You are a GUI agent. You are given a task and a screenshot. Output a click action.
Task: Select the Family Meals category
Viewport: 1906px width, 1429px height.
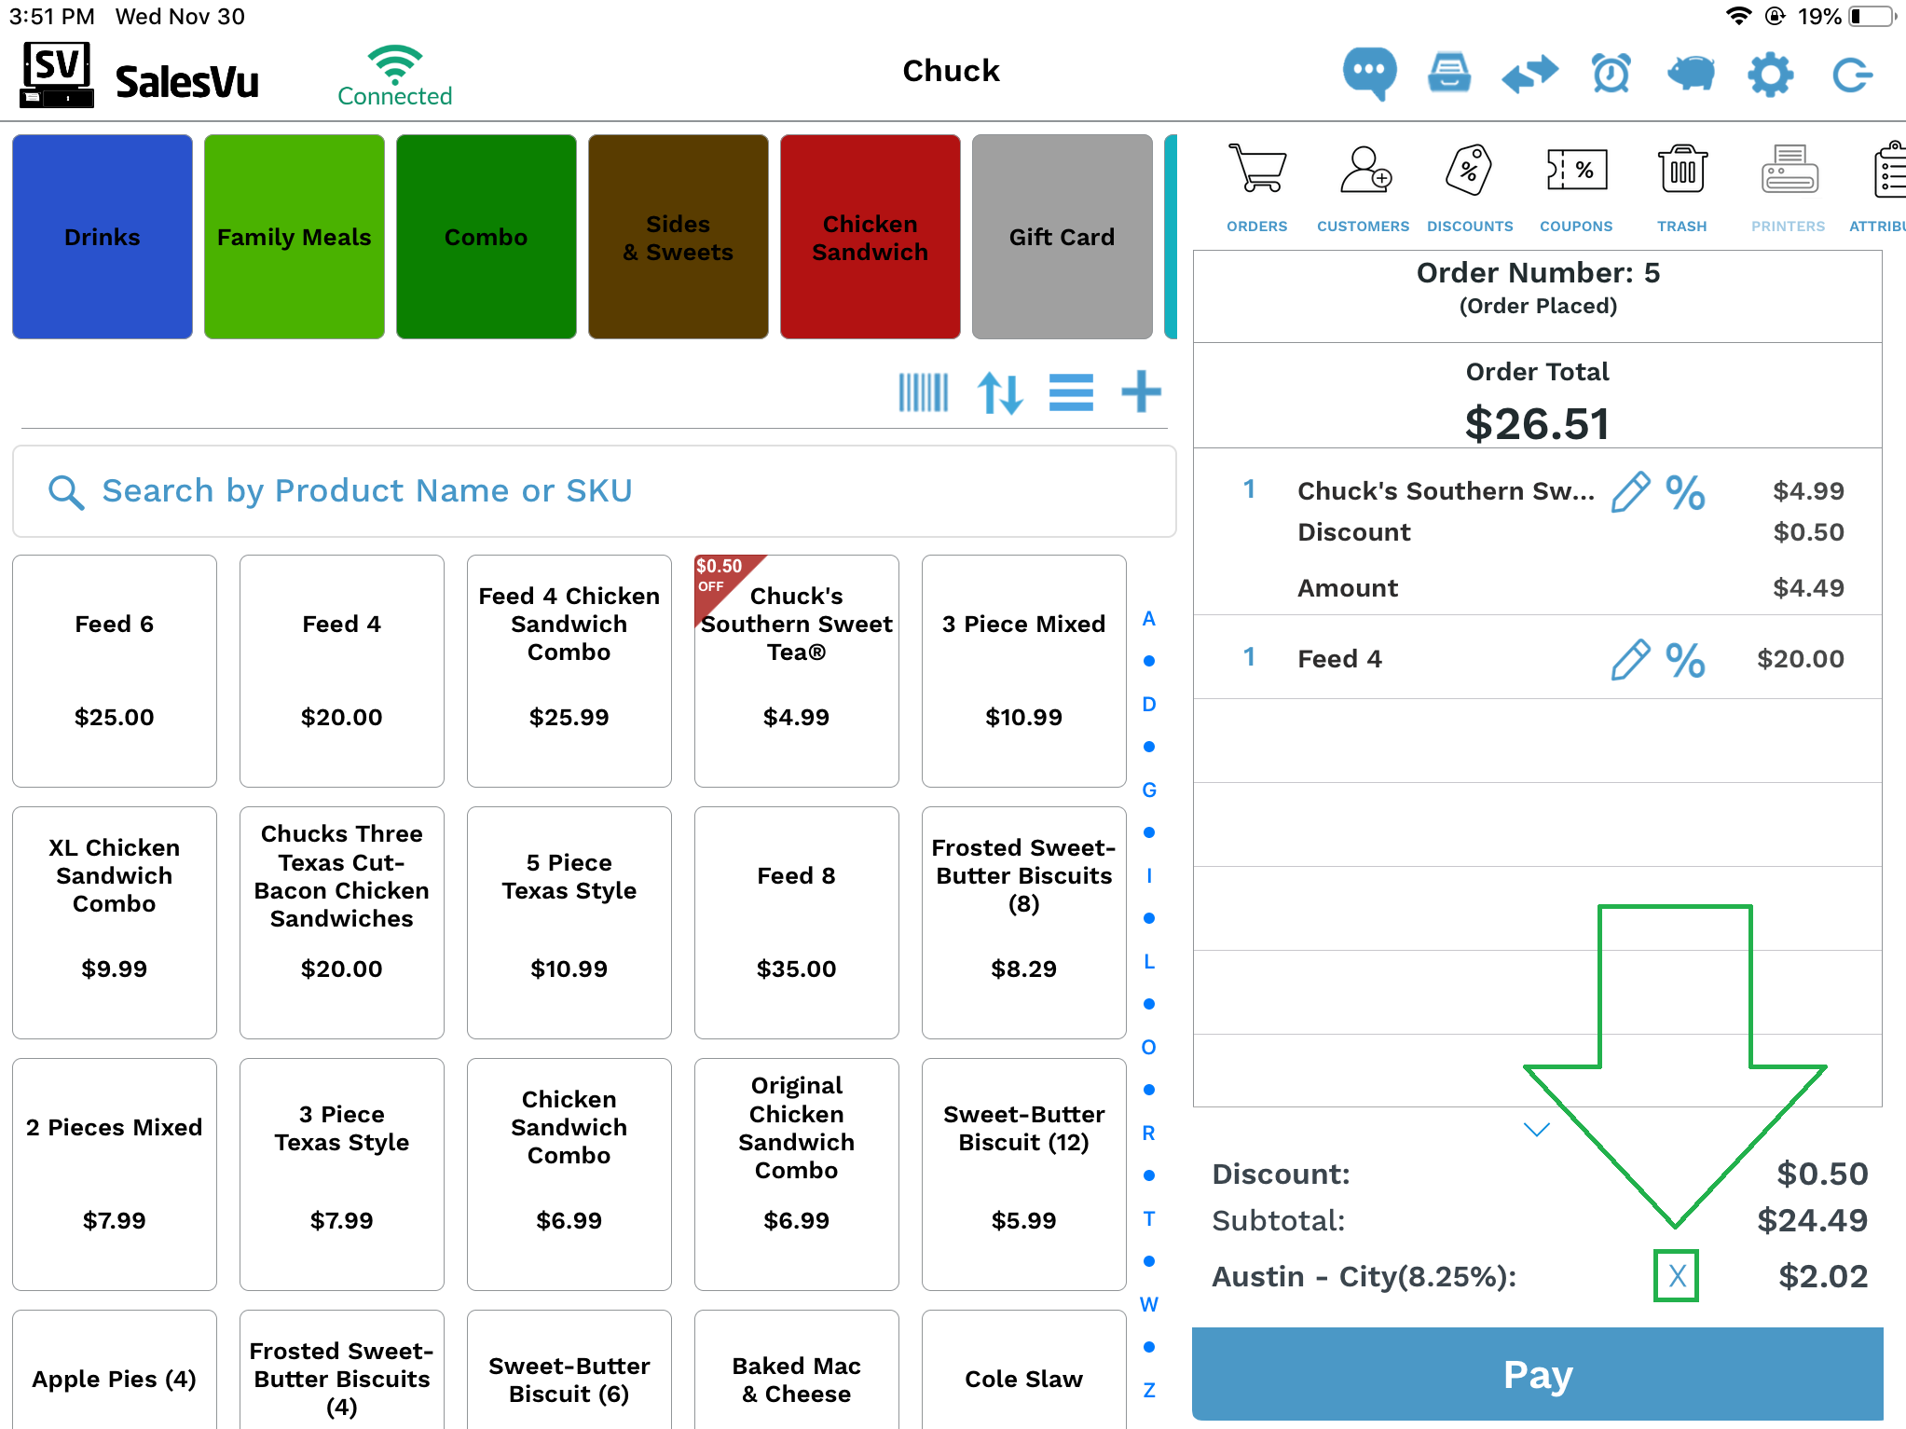(x=295, y=237)
